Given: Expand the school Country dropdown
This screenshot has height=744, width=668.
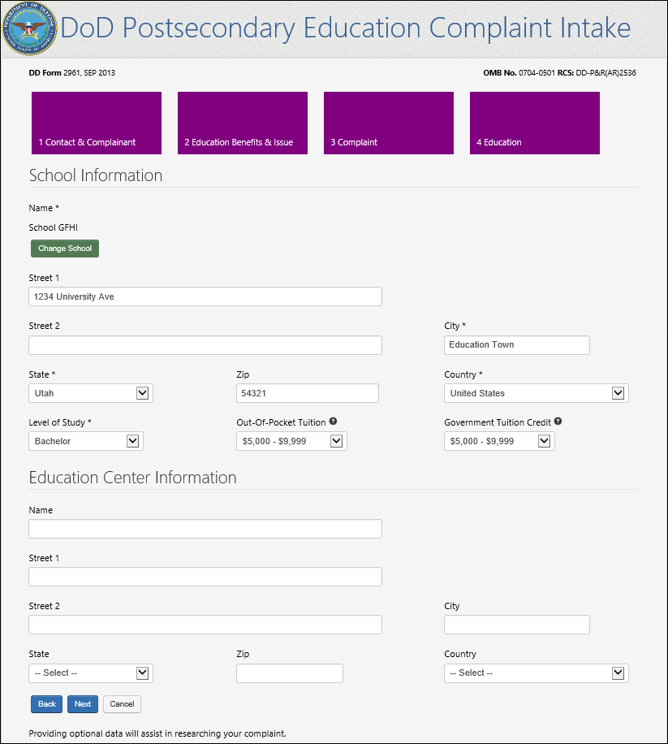Looking at the screenshot, I should click(536, 393).
